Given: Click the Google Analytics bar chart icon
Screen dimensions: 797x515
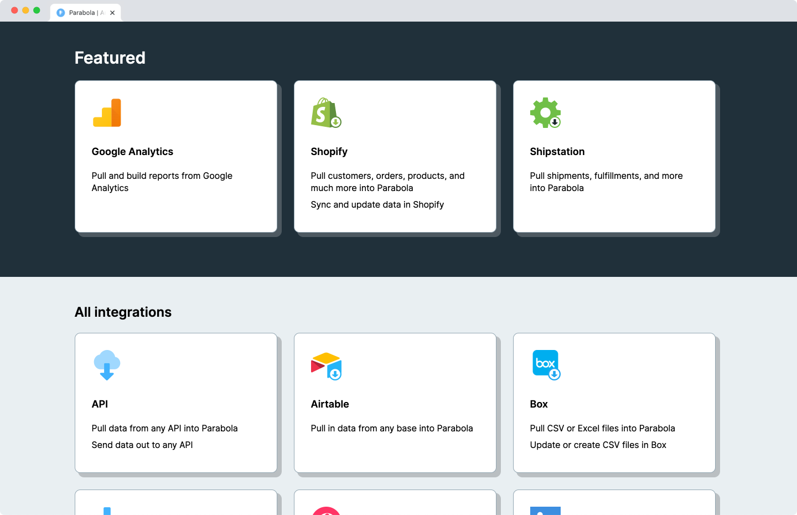Looking at the screenshot, I should 107,113.
